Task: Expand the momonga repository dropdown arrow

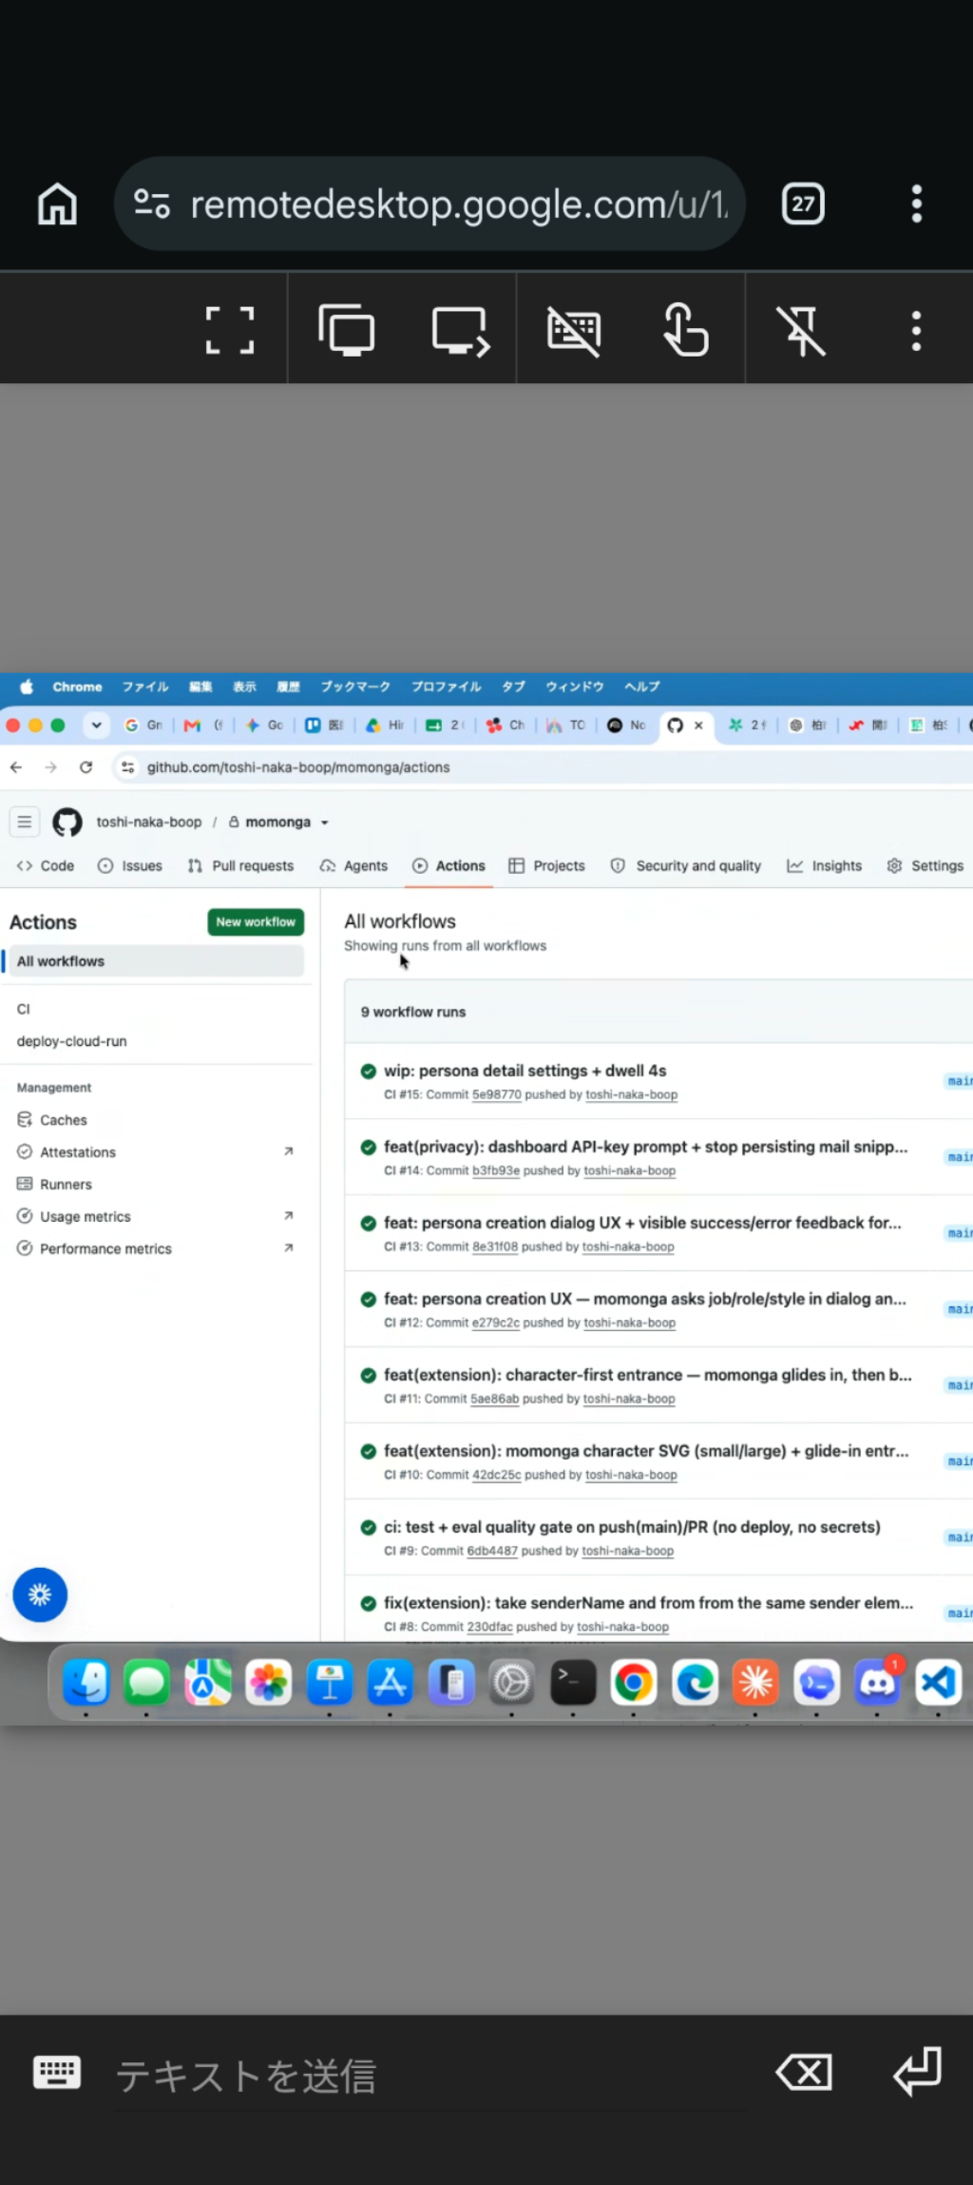Action: pyautogui.click(x=325, y=822)
